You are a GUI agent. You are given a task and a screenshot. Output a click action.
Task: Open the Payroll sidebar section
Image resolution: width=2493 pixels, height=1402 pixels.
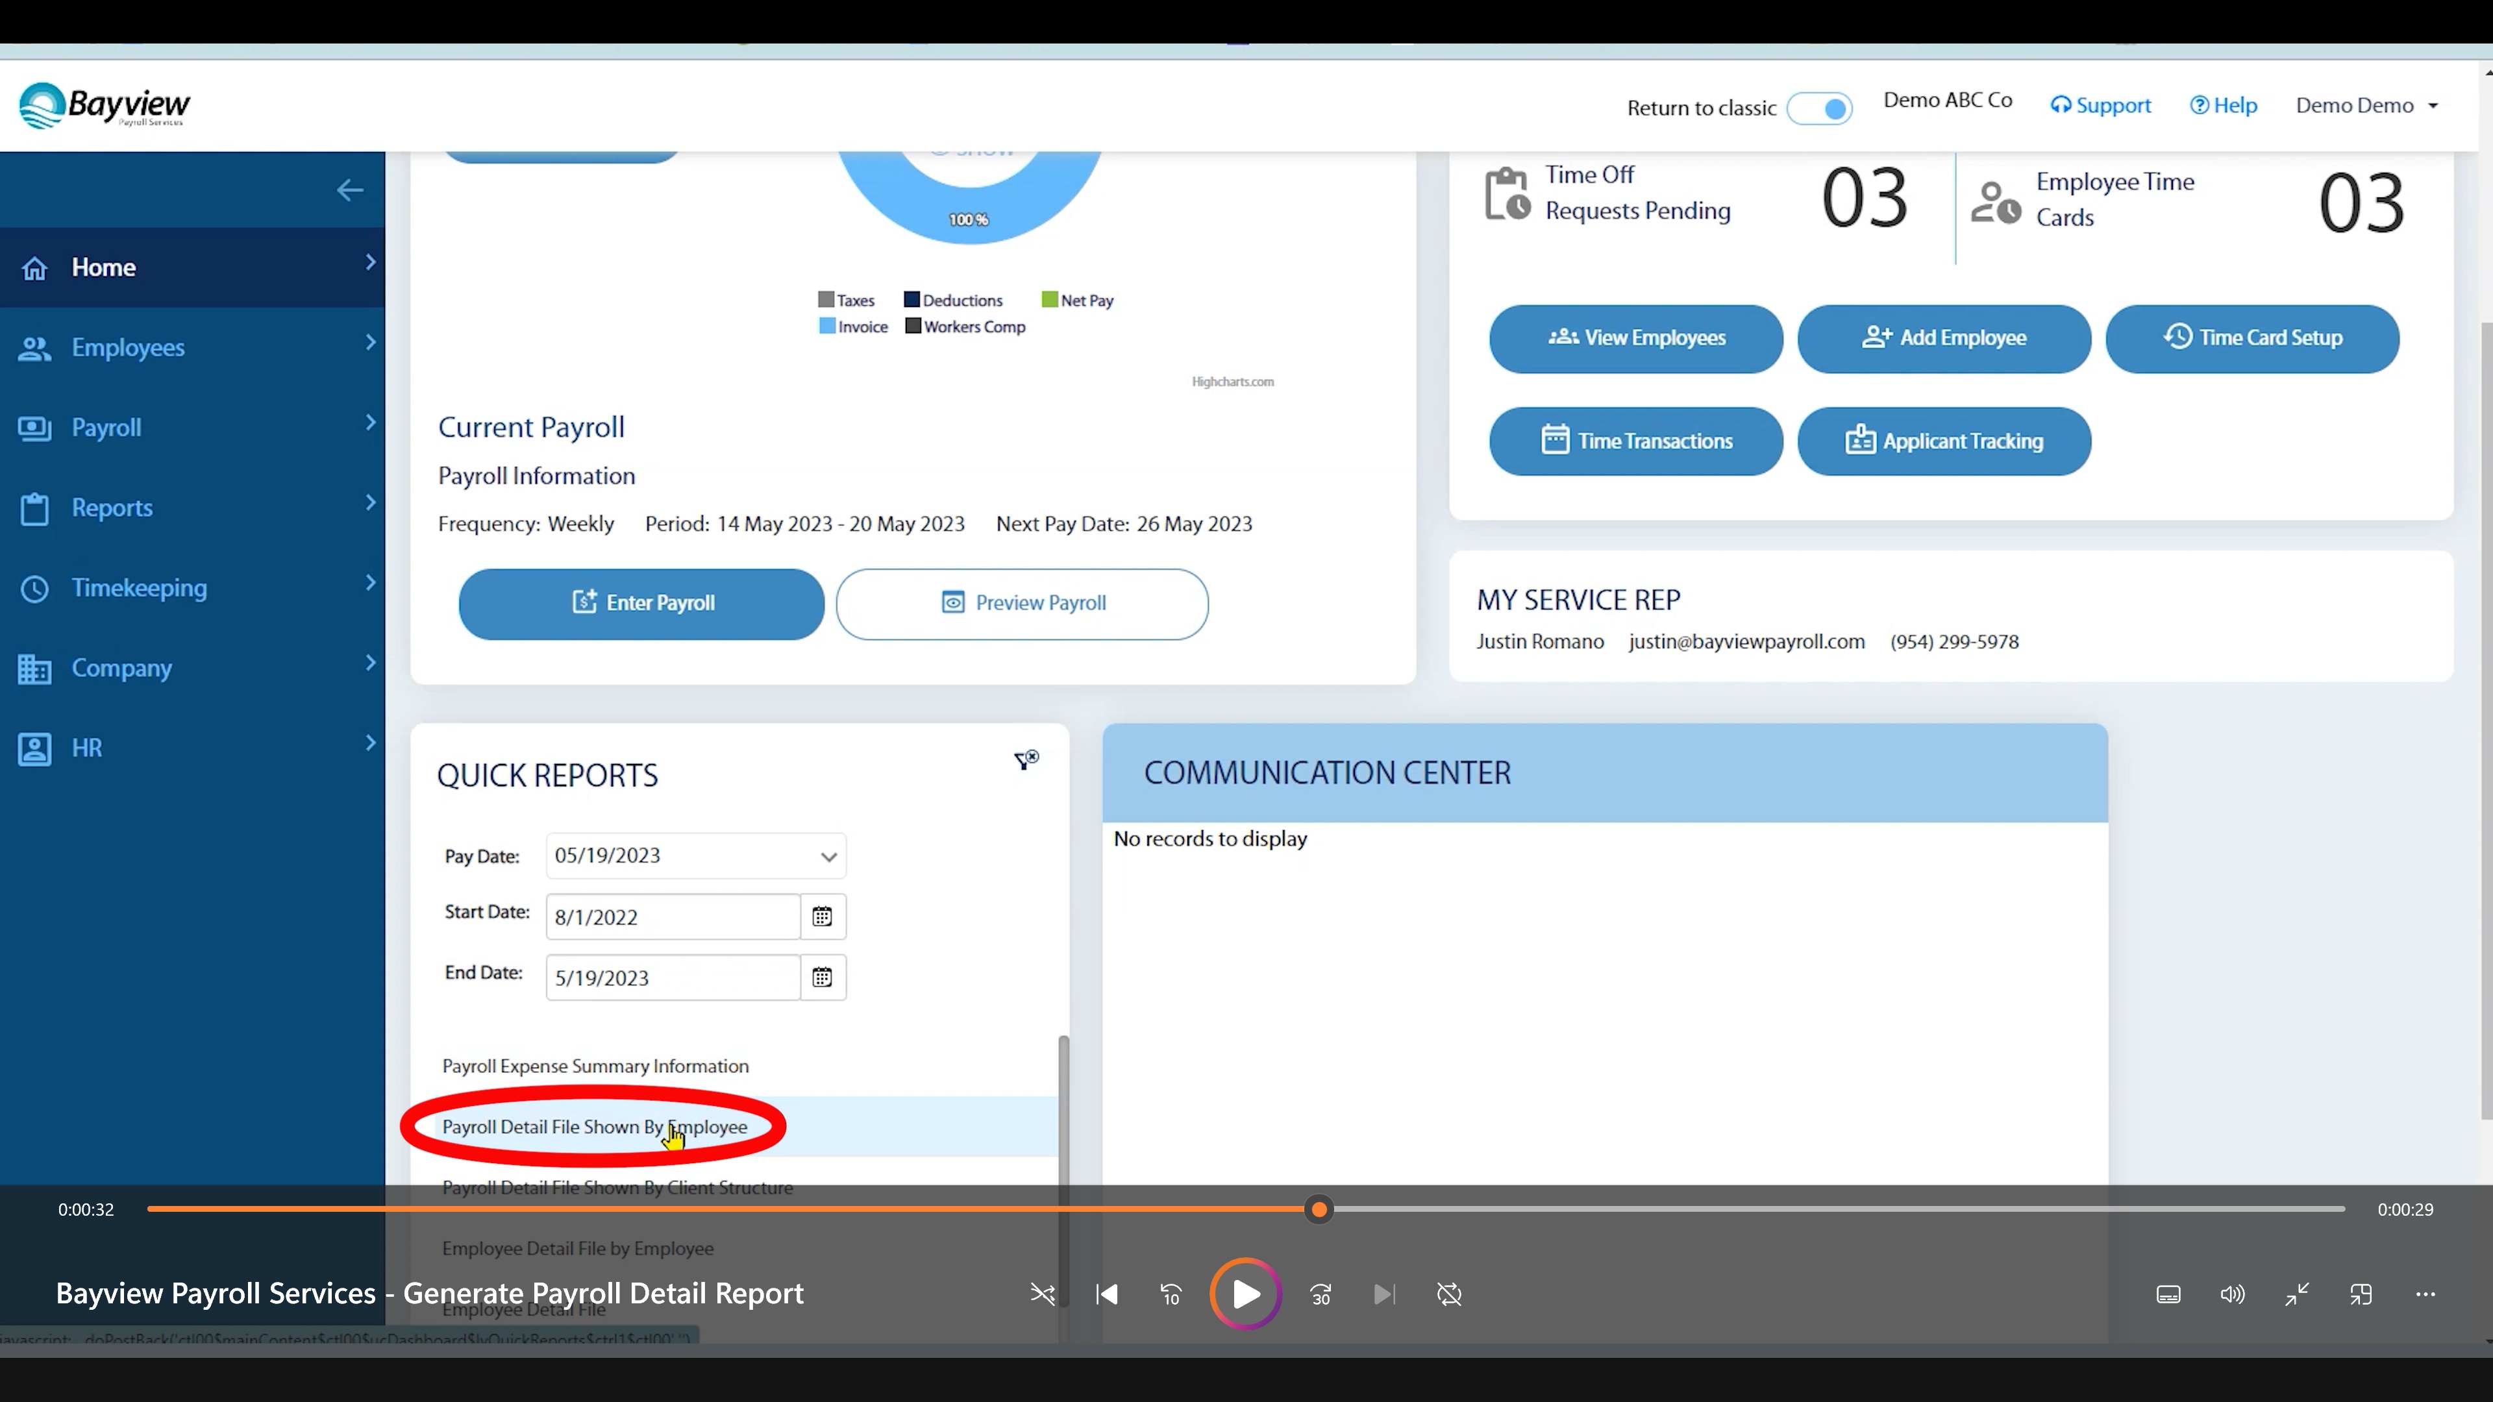pyautogui.click(x=193, y=428)
